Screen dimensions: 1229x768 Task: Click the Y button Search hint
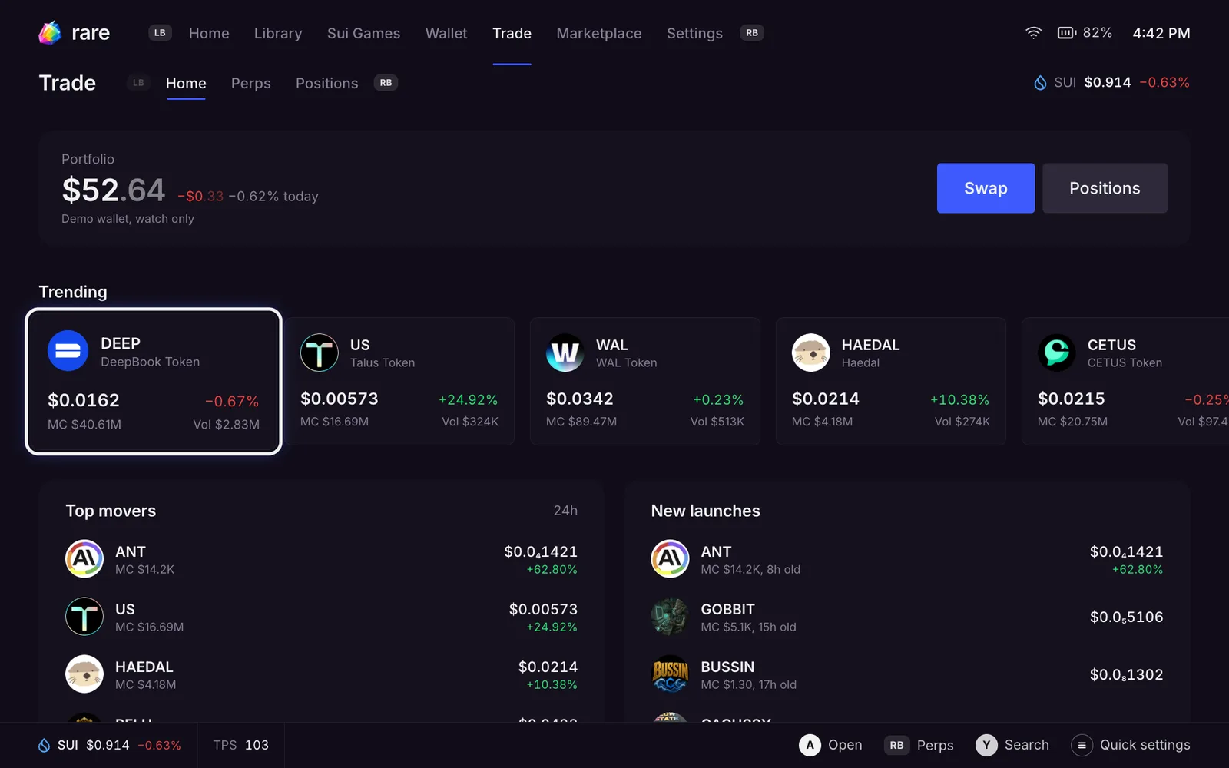(x=1012, y=745)
